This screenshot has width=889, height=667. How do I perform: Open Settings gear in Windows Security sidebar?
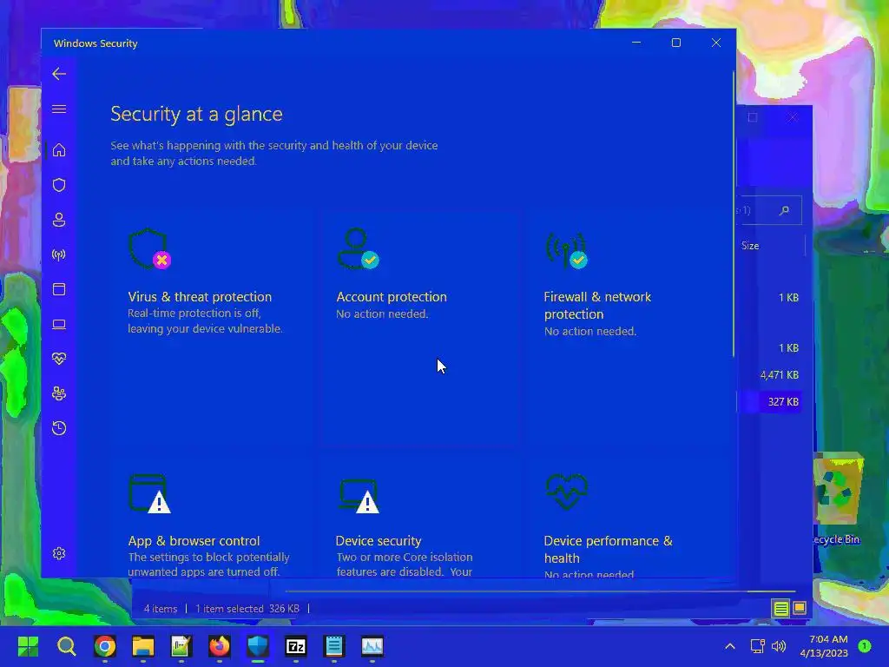pyautogui.click(x=59, y=553)
